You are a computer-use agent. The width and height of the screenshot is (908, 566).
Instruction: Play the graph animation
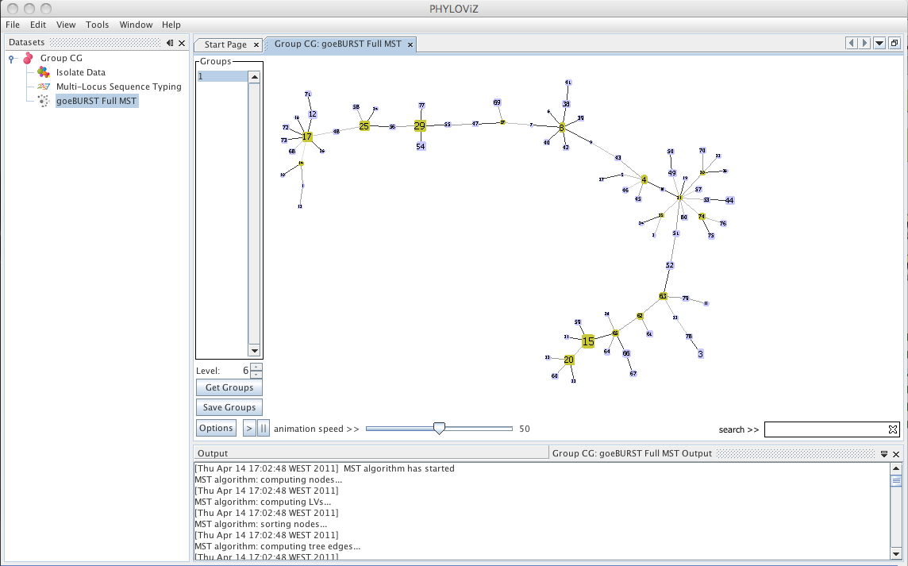249,428
